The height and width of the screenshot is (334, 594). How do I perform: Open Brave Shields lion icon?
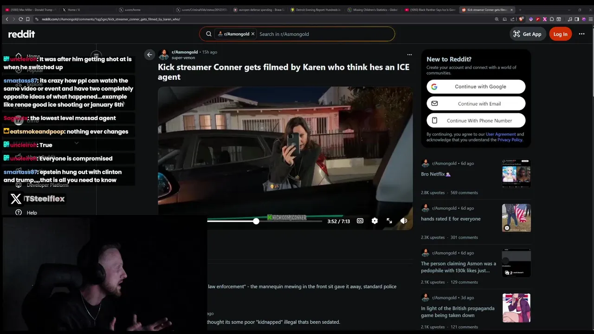522,19
